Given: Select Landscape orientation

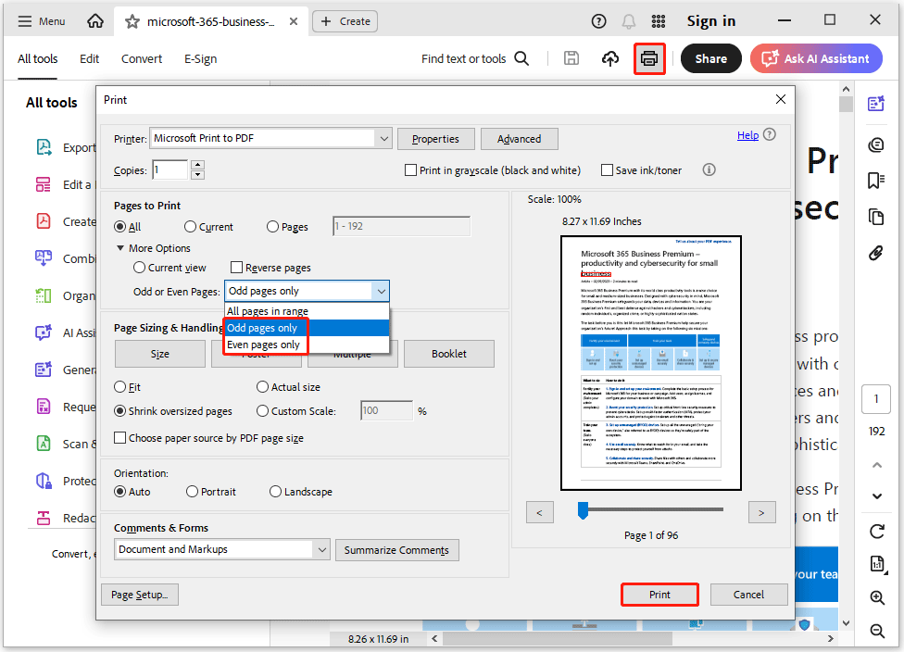Looking at the screenshot, I should [275, 492].
